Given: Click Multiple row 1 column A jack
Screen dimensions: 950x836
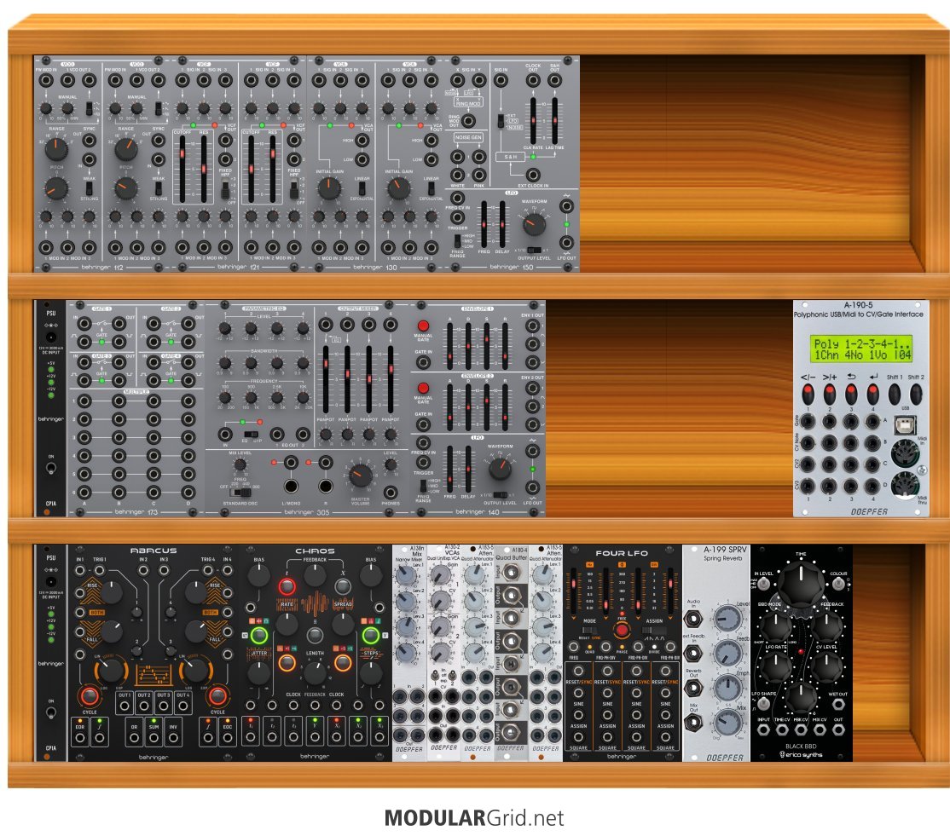Looking at the screenshot, I should tap(84, 401).
